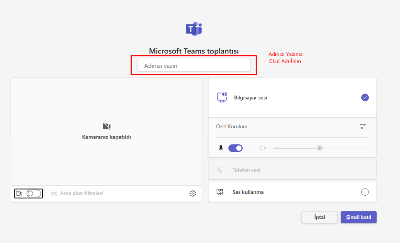Screen dimensions: 400x243
Task: Click the İptal button
Action: click(320, 217)
